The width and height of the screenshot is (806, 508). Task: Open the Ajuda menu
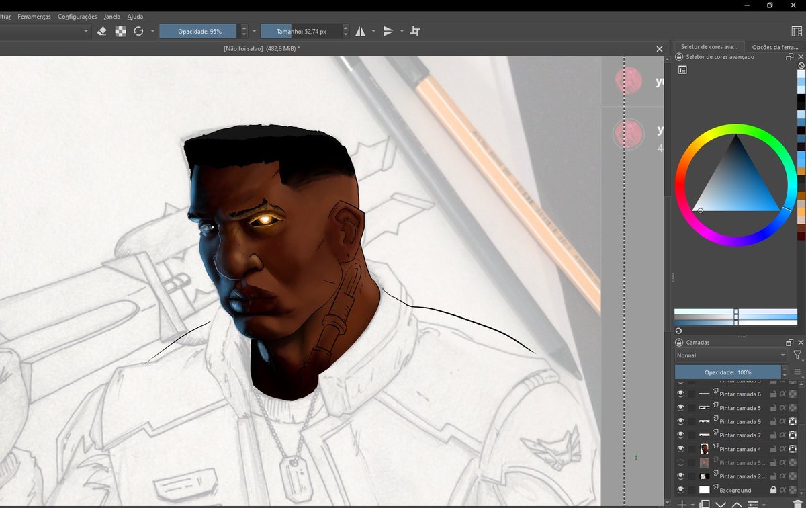[x=135, y=16]
